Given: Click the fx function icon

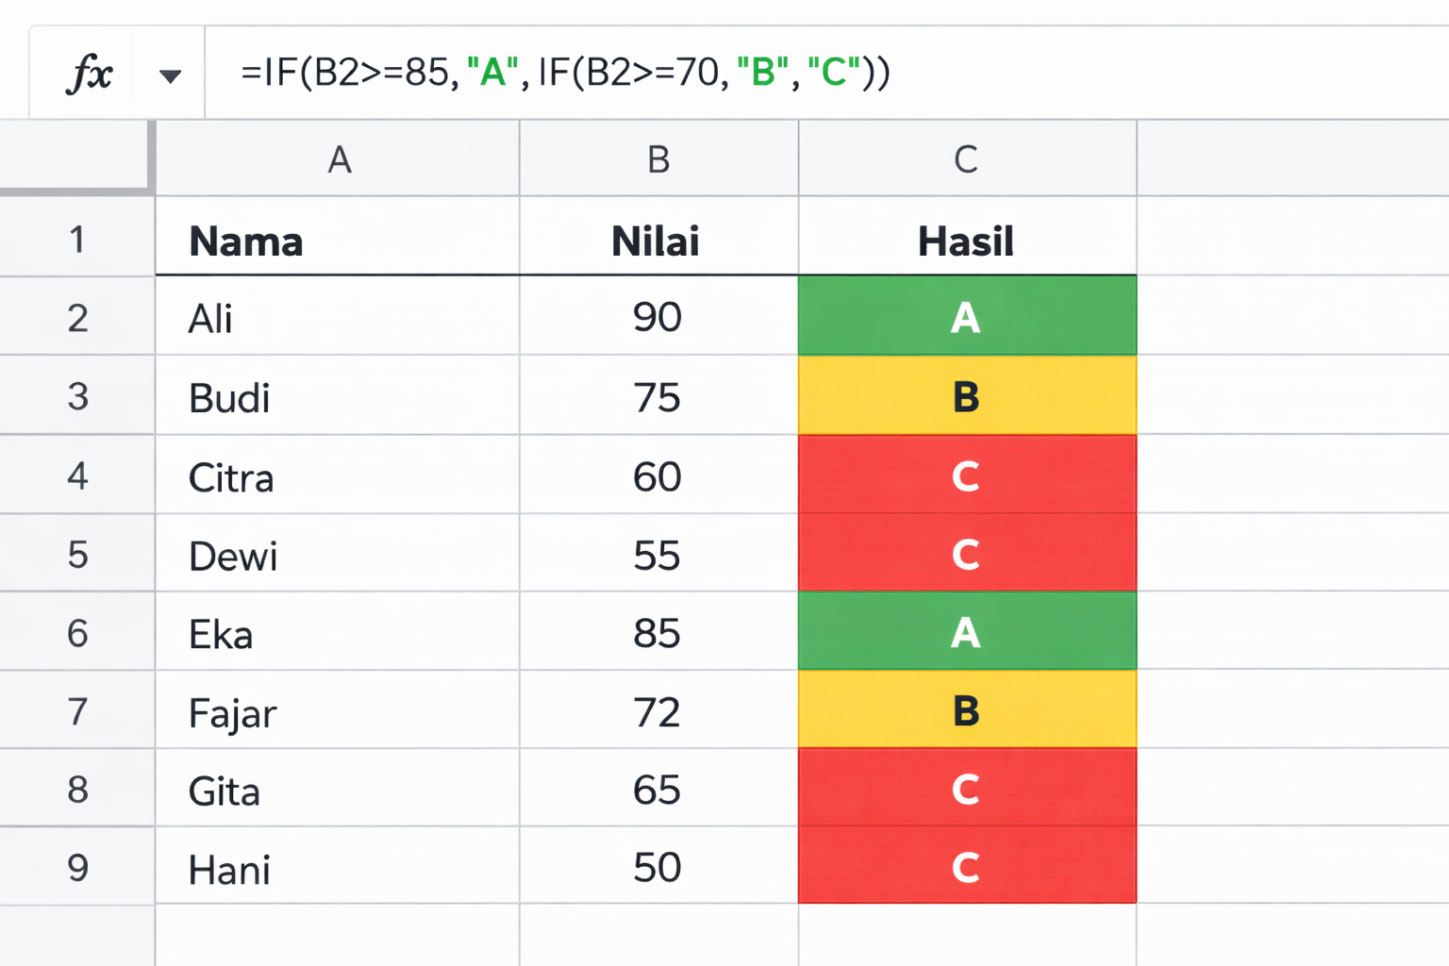Looking at the screenshot, I should 90,74.
